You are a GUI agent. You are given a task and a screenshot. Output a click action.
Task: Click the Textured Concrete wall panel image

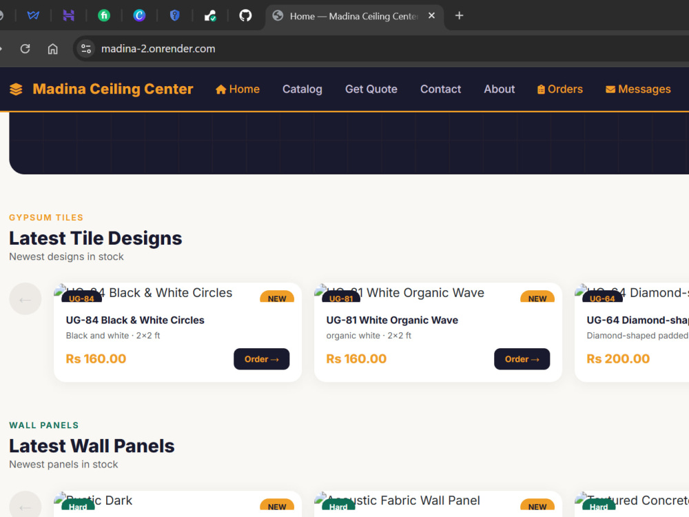pyautogui.click(x=632, y=500)
